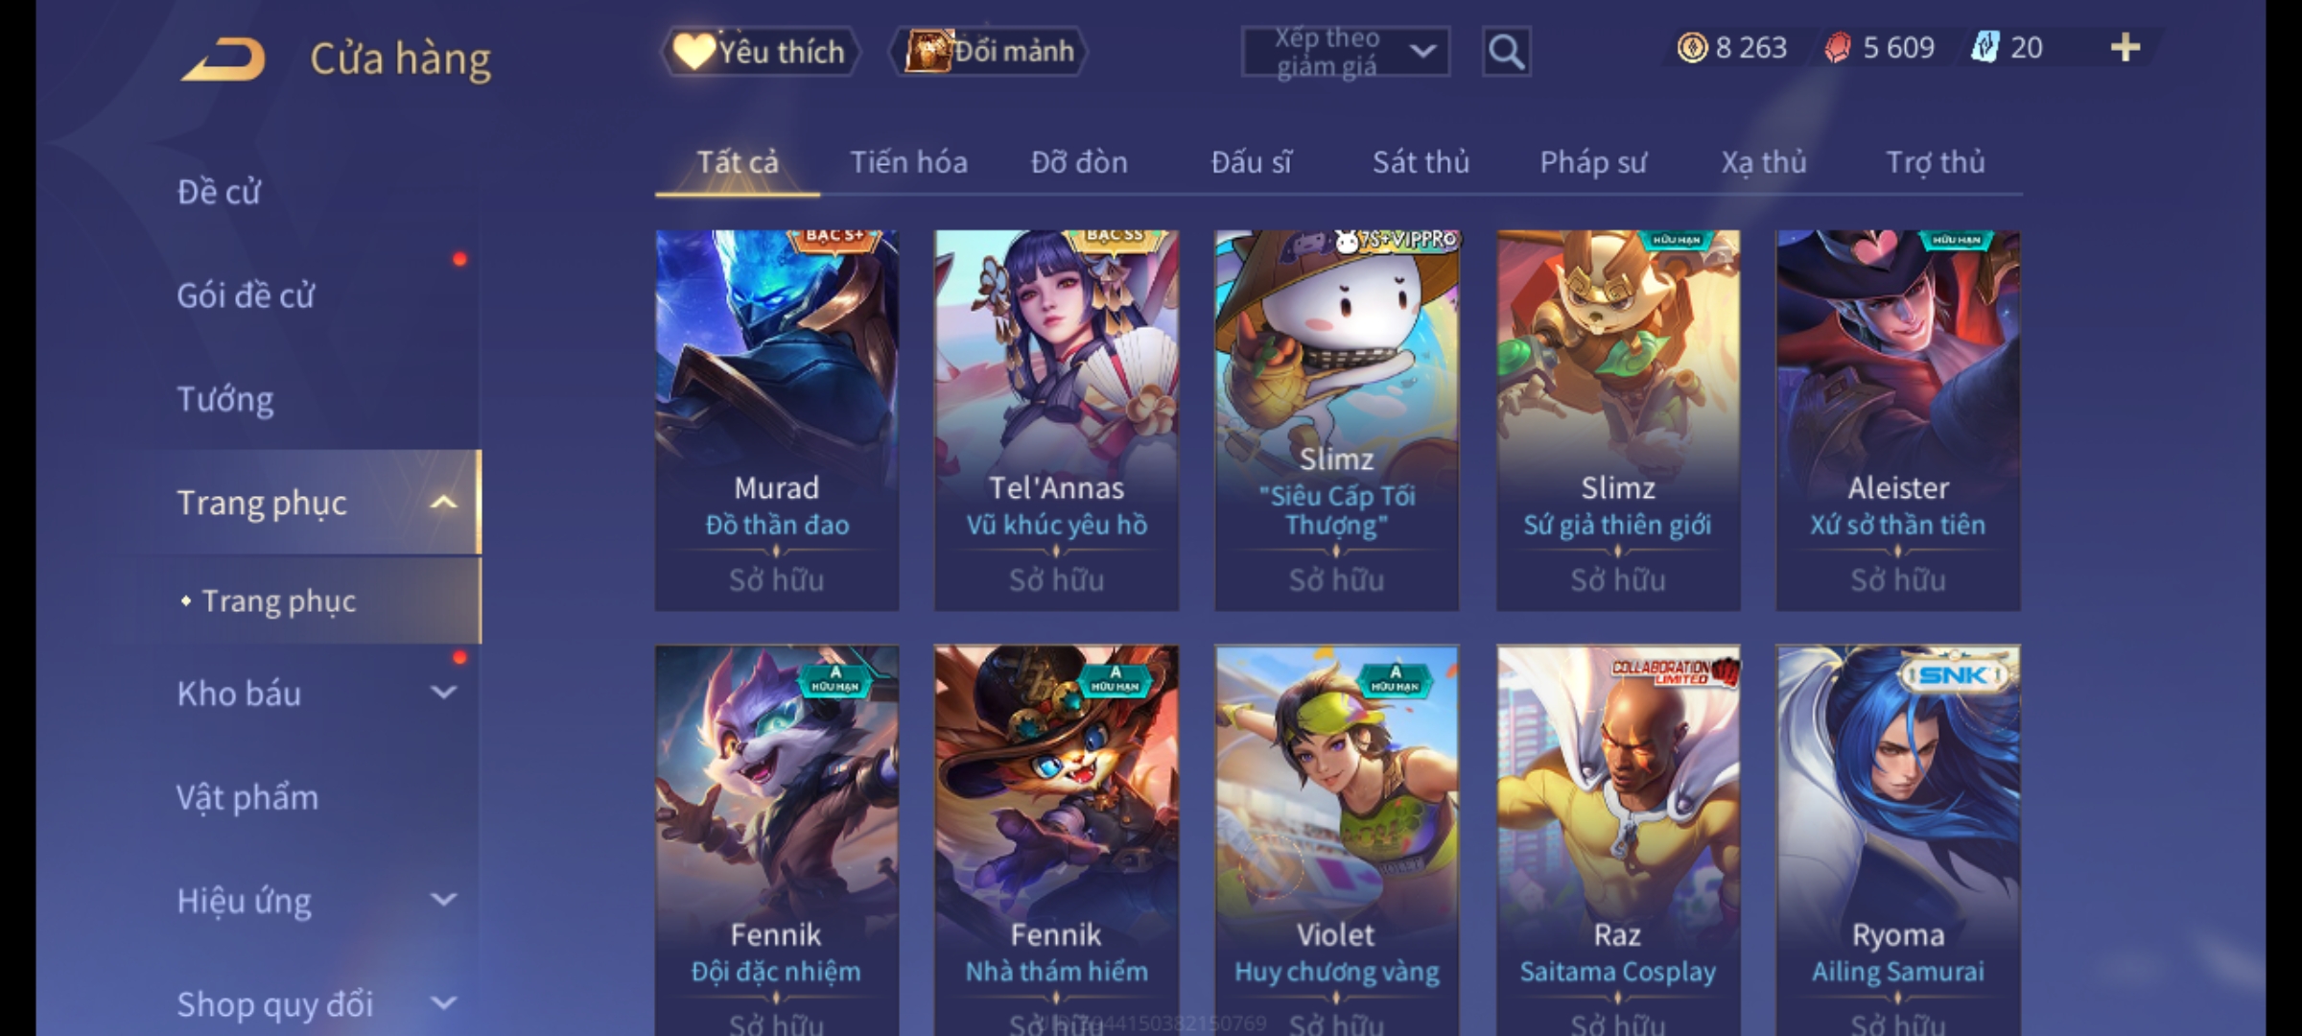Tap the plus icon to add currency
2302x1036 pixels.
[x=2126, y=47]
